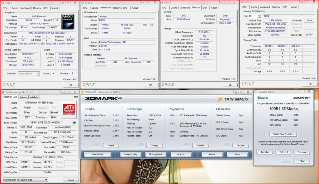Viewport: 319px width, 184px height.
Task: Select the Graphics Card tab in GPU-Z
Action: tap(10, 97)
